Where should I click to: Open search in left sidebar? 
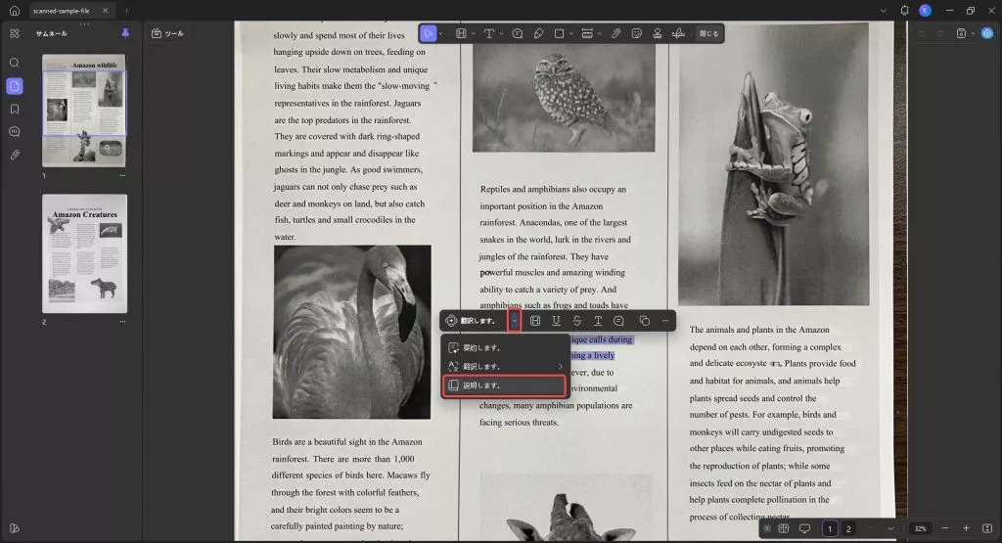pos(14,63)
